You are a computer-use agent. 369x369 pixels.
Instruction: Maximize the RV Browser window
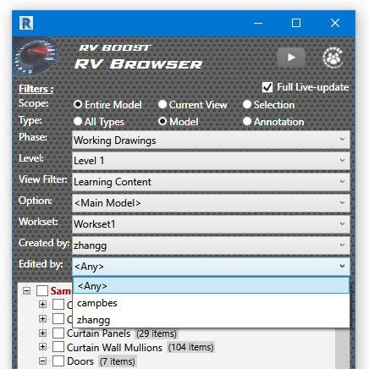(x=296, y=23)
